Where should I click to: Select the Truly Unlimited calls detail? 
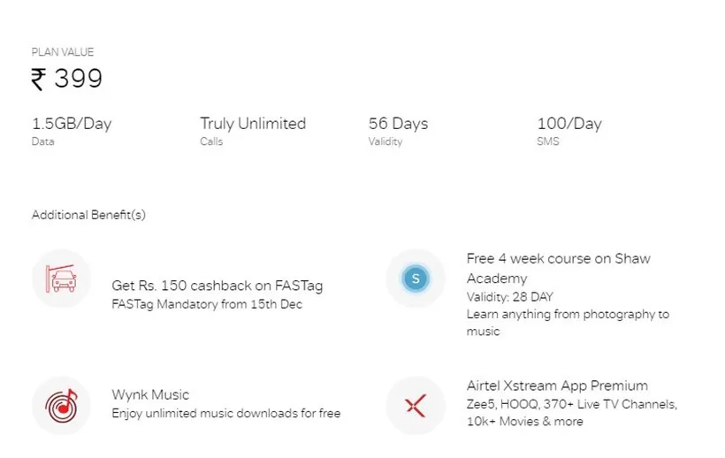tap(253, 124)
